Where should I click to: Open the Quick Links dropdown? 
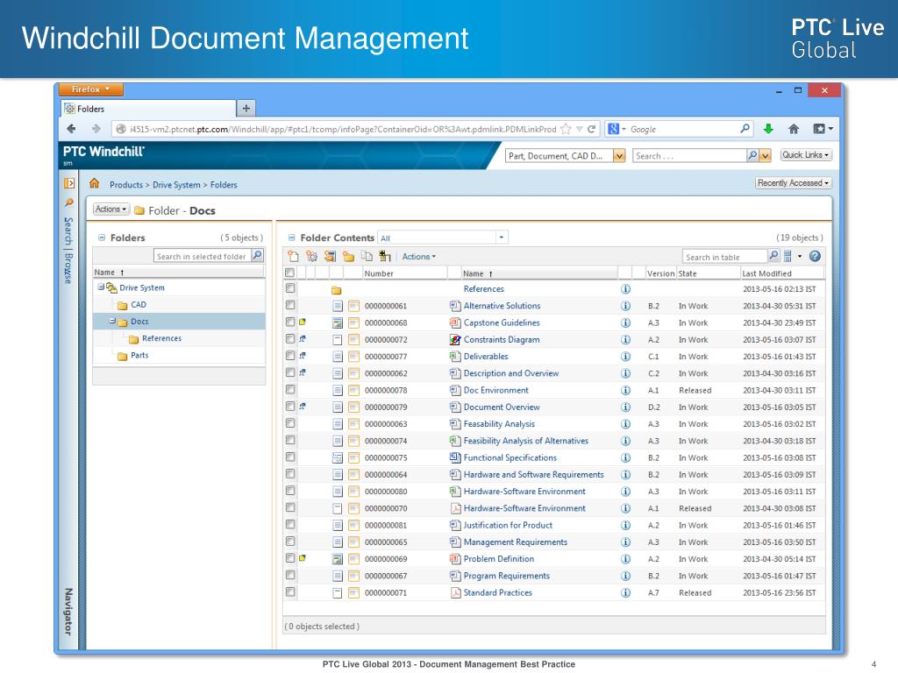click(x=805, y=155)
